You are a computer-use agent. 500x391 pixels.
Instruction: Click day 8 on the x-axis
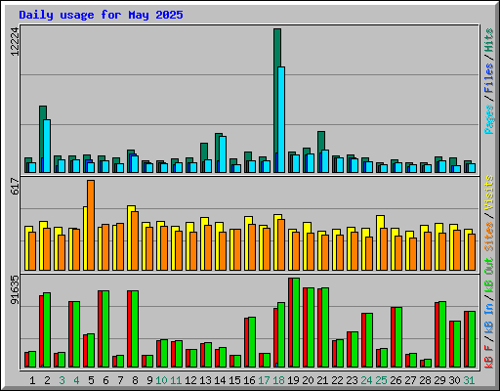tap(135, 380)
